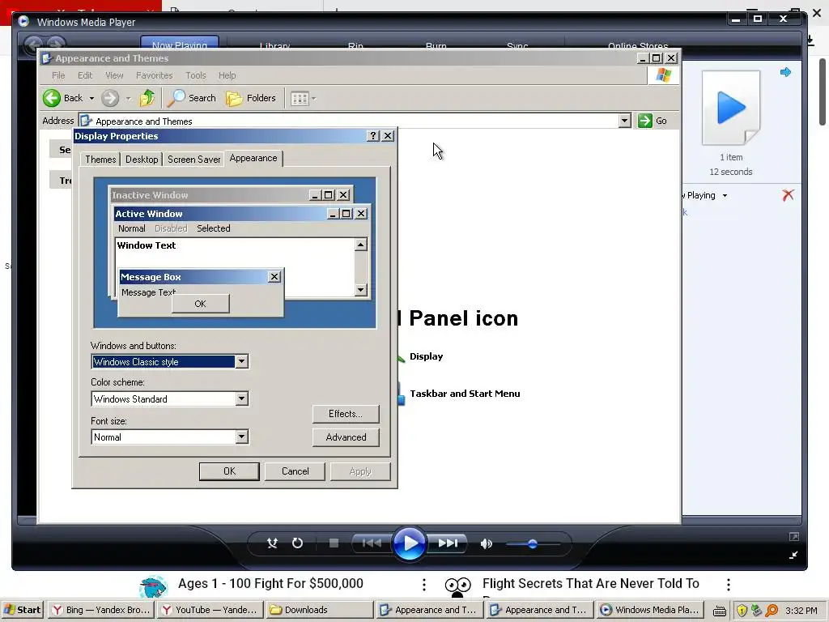This screenshot has width=829, height=622.
Task: Switch to Downloads taskbar button
Action: [x=319, y=610]
